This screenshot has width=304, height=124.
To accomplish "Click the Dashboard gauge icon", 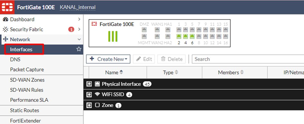I will [5, 19].
